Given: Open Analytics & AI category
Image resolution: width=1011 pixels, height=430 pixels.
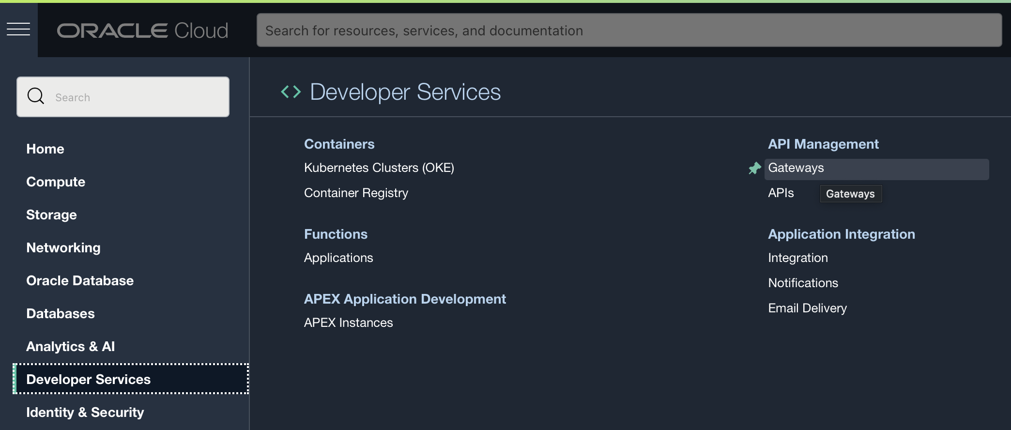Looking at the screenshot, I should (x=70, y=347).
